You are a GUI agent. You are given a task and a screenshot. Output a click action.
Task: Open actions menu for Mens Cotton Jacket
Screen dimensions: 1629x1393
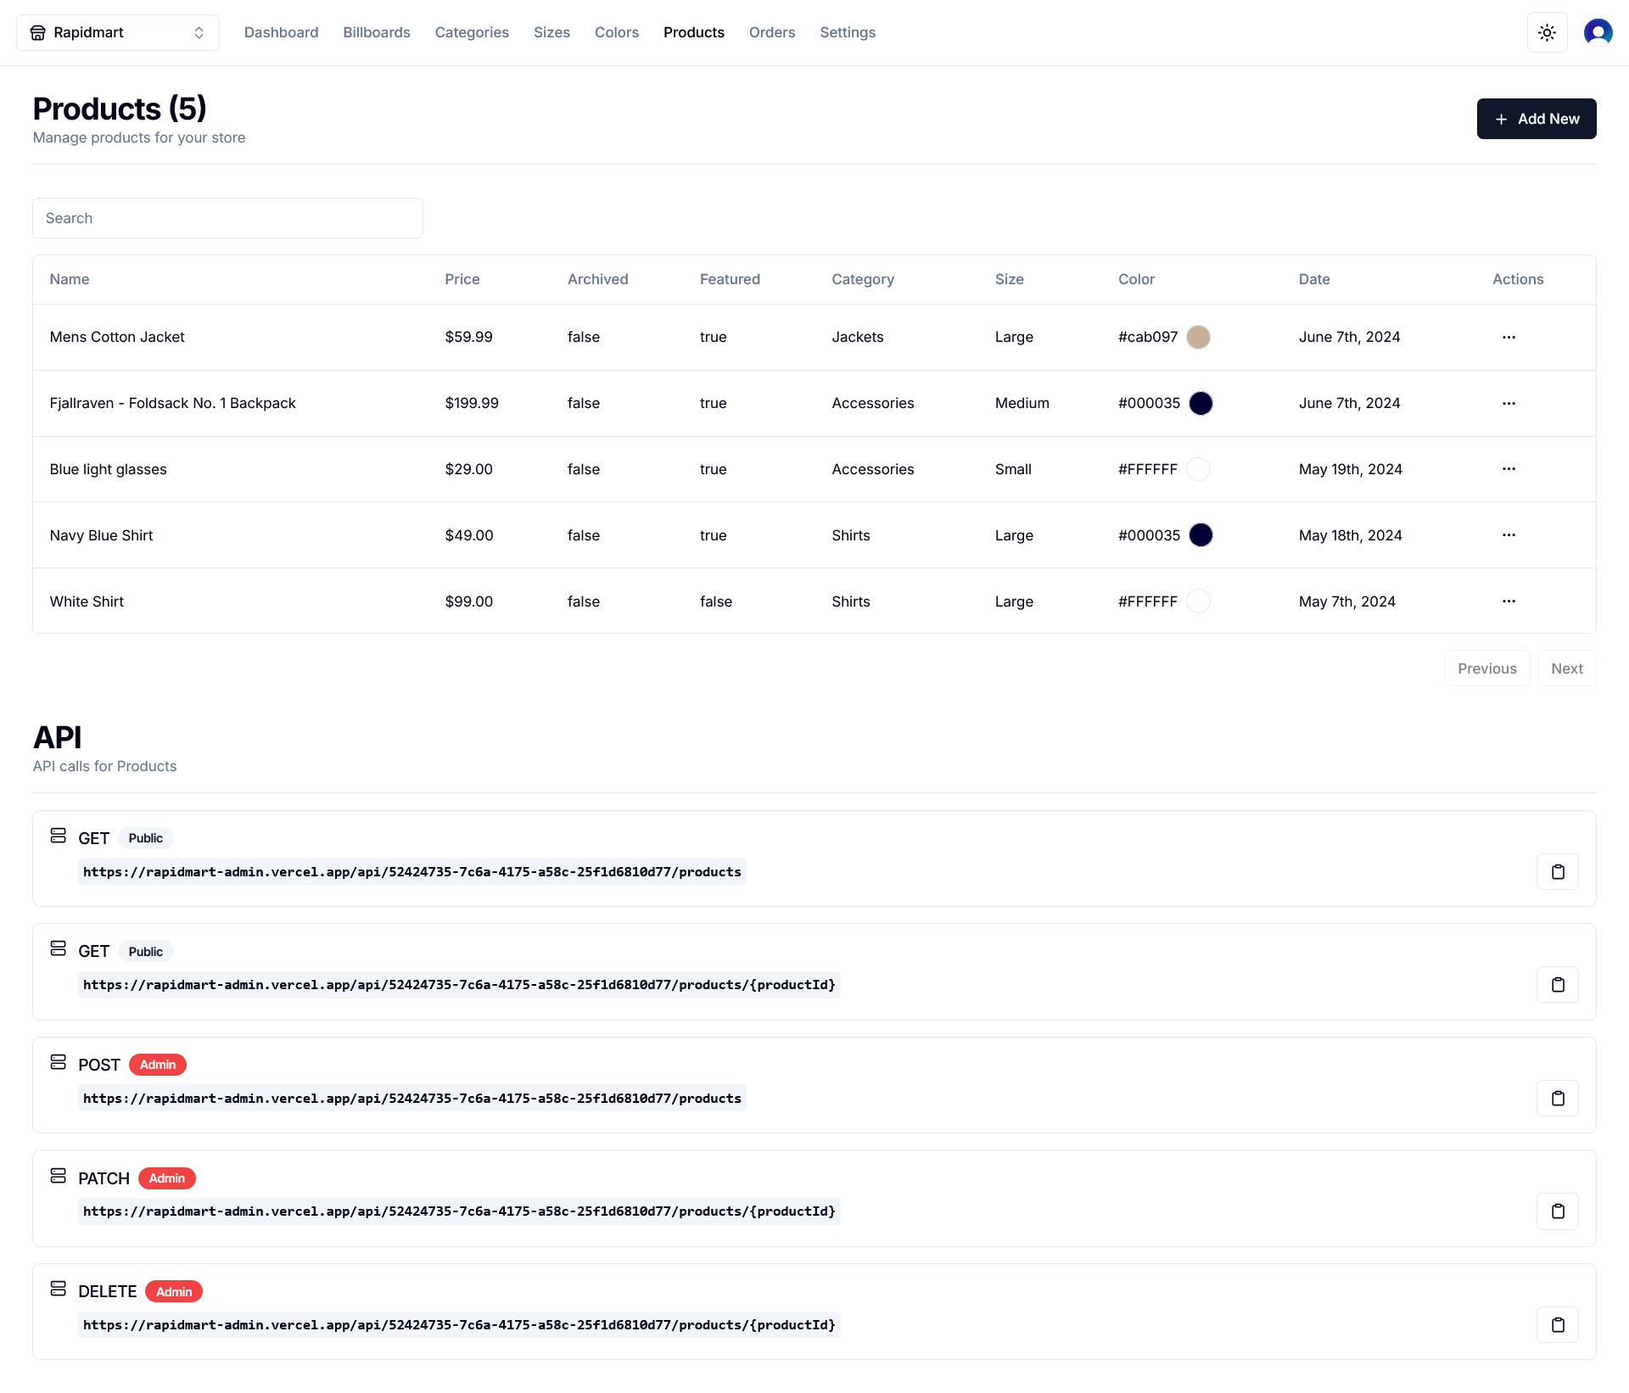pos(1508,337)
